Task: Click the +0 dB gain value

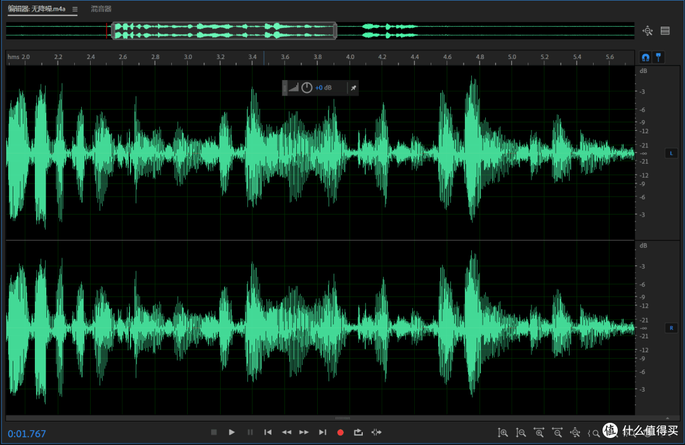Action: [x=323, y=88]
